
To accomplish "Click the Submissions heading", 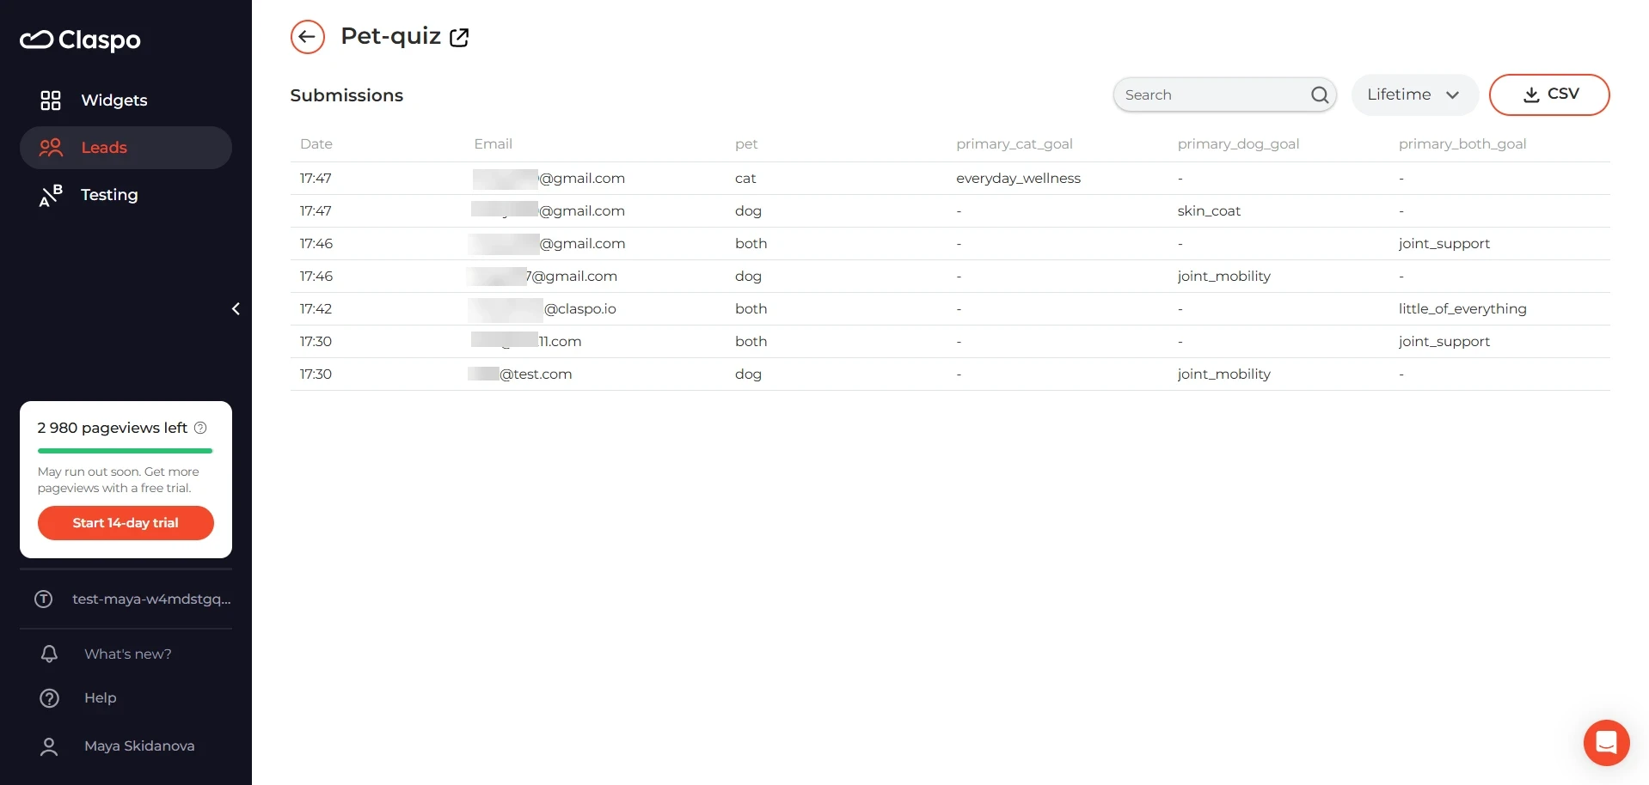I will 346,95.
